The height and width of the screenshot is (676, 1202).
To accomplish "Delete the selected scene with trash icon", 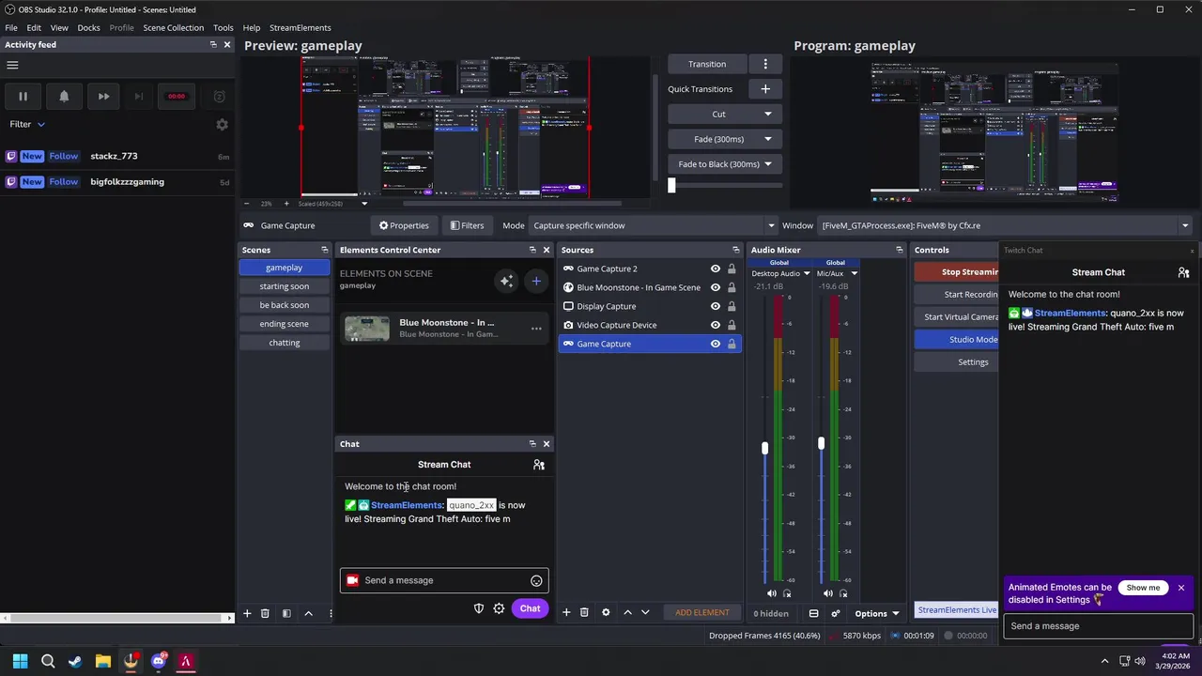I will [x=265, y=613].
